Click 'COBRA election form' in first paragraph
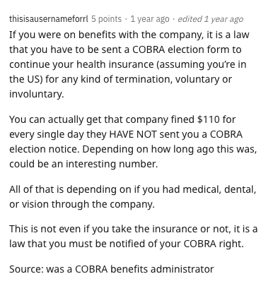Screen dimensions: 273x286 coord(182,49)
